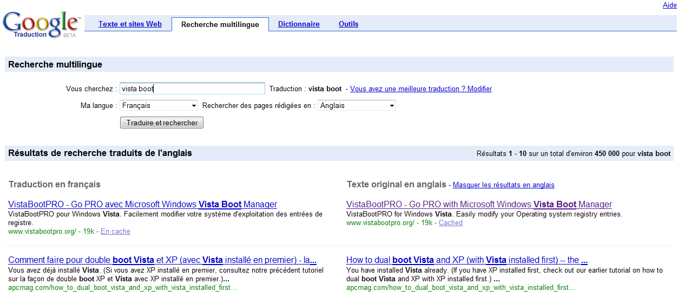678x298 pixels.
Task: Click the En cache link
Action: coord(115,232)
